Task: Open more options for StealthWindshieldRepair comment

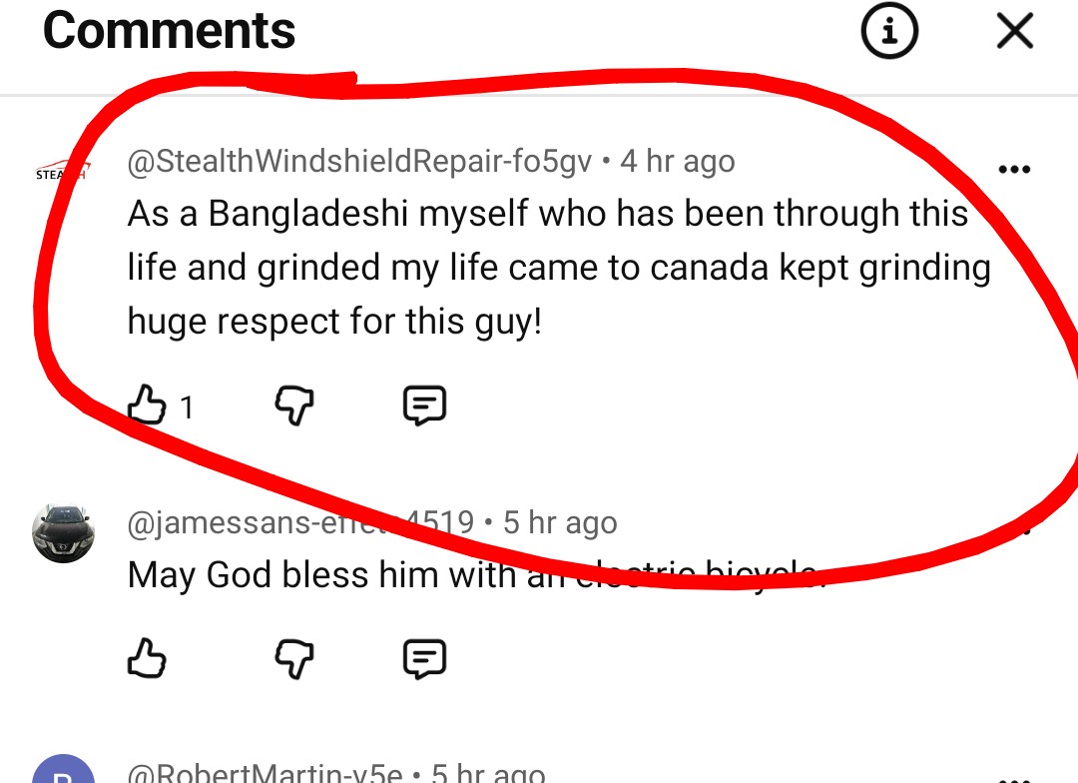Action: [1014, 169]
